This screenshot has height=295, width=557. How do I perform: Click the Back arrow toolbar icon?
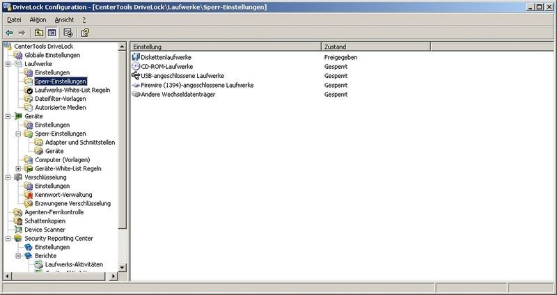9,33
